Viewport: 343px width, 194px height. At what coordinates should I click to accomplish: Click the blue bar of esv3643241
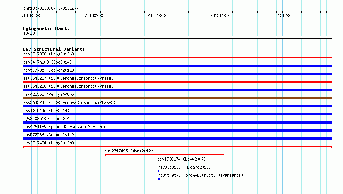[x=177, y=106]
